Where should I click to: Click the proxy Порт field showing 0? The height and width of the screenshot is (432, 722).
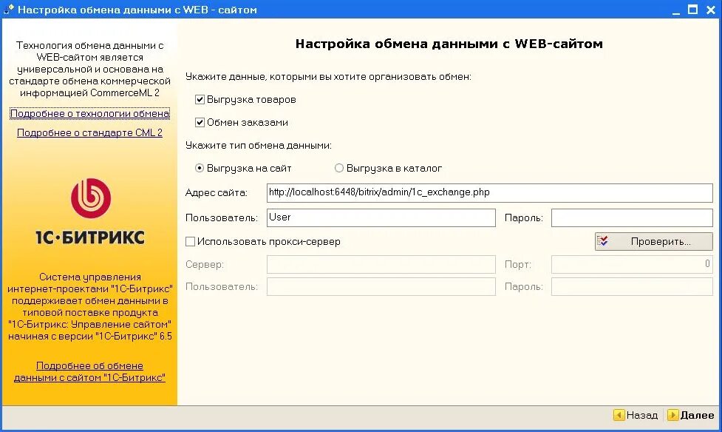pos(632,265)
